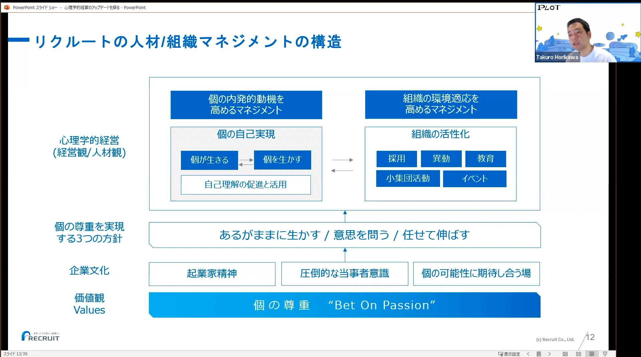The height and width of the screenshot is (357, 641).
Task: Click the 圧倒的な当事者意識 box
Action: (x=345, y=274)
